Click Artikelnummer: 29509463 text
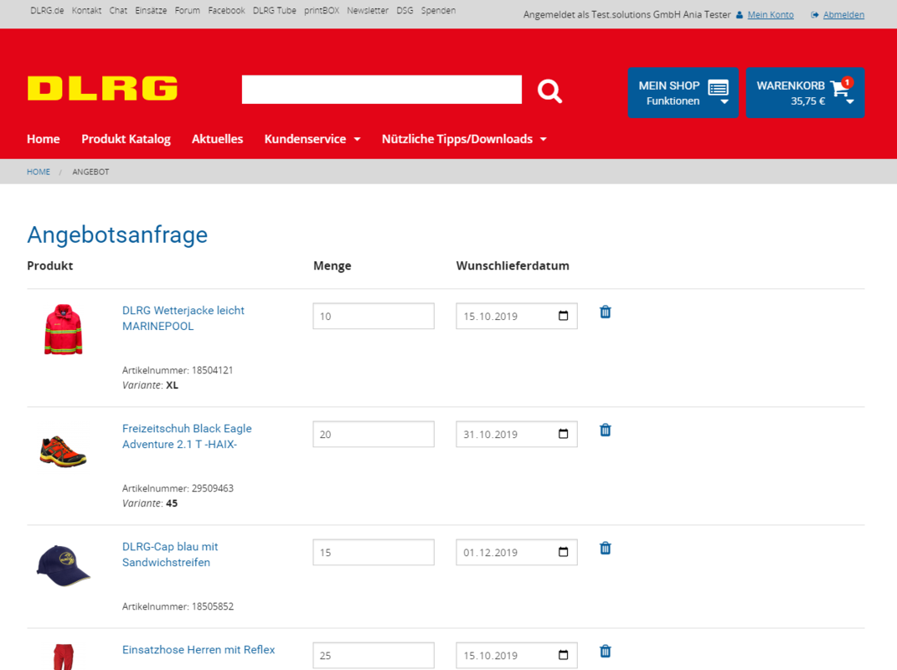 pos(178,488)
